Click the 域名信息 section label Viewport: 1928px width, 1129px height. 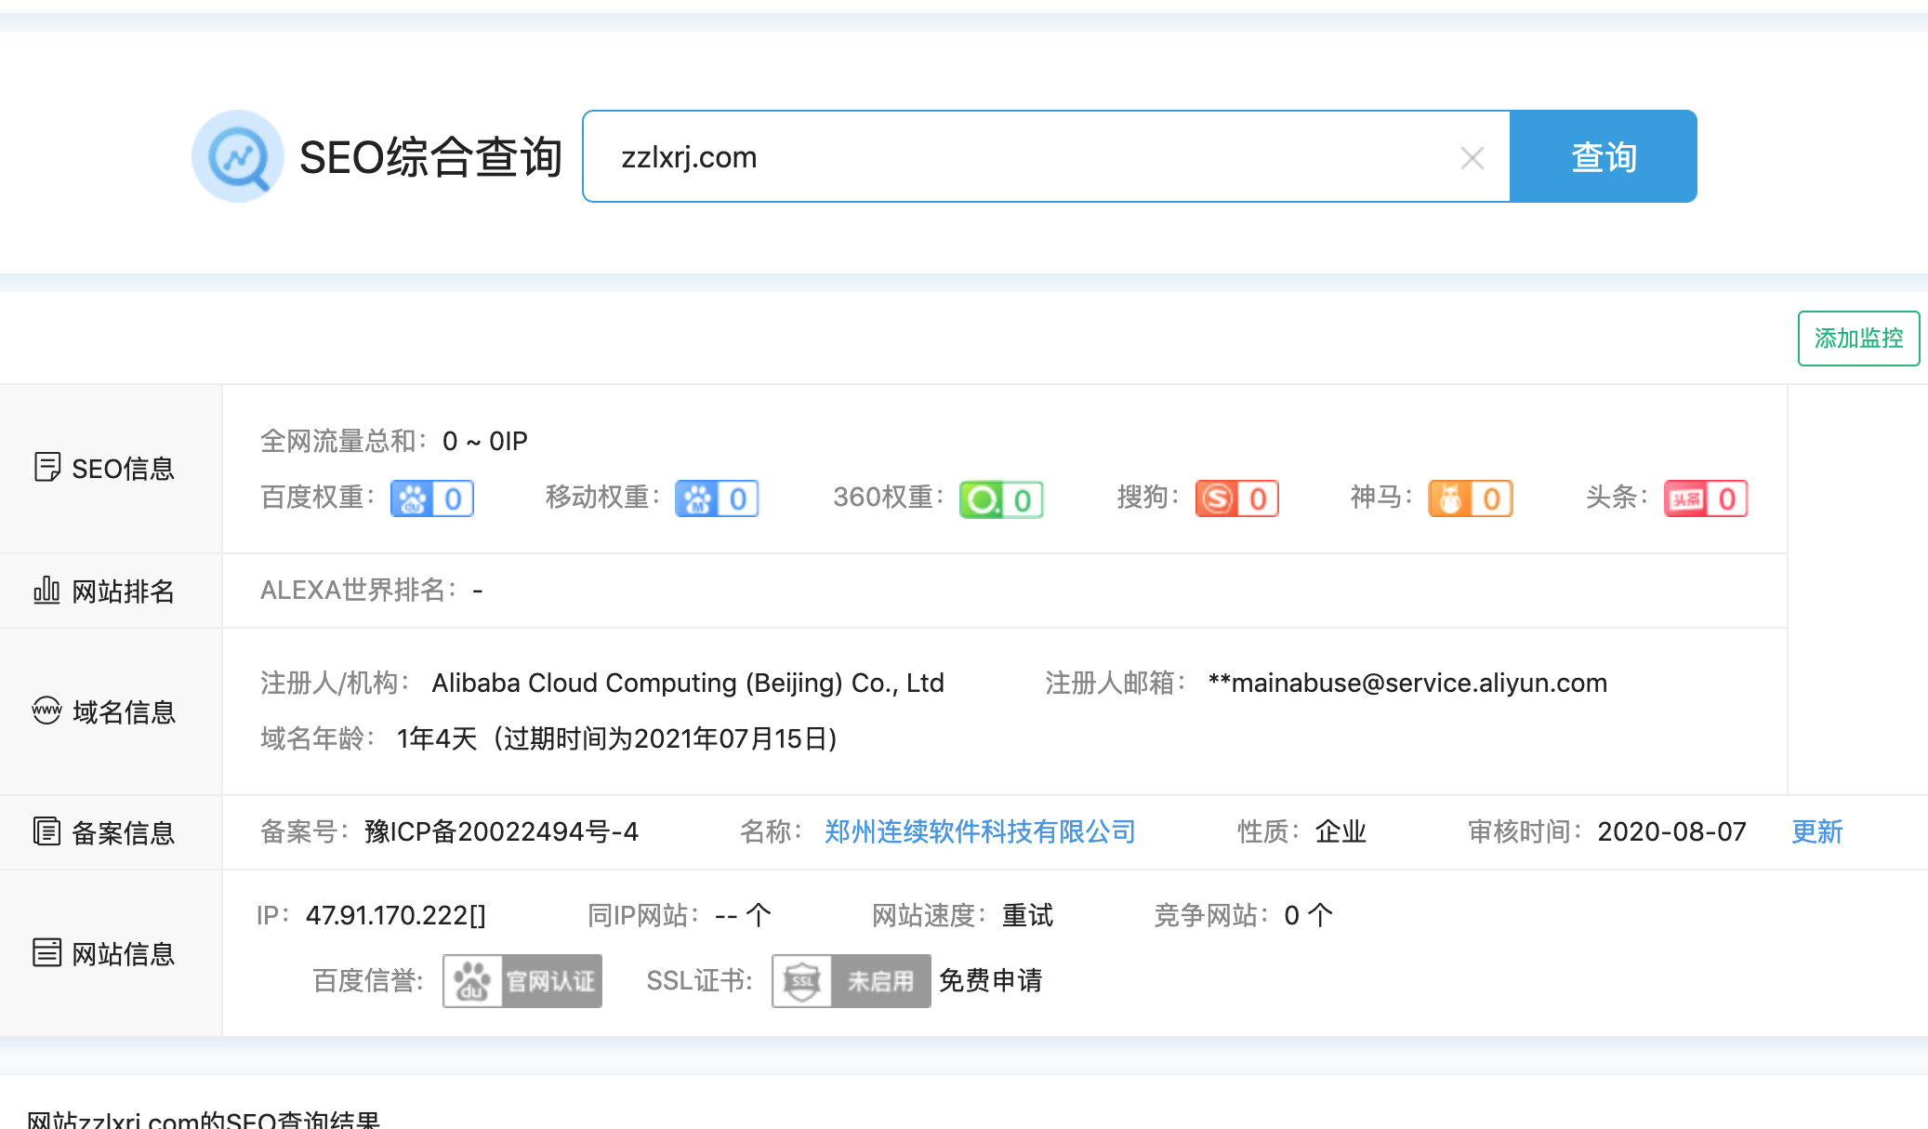click(x=124, y=712)
